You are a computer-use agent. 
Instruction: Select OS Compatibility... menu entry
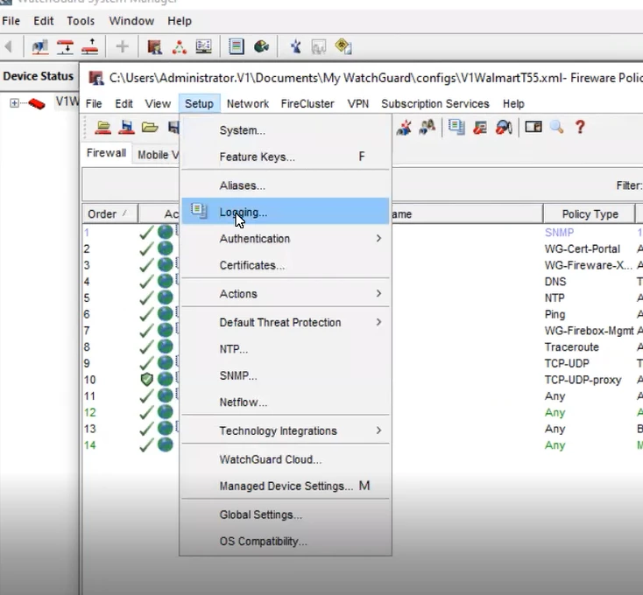[x=285, y=542]
